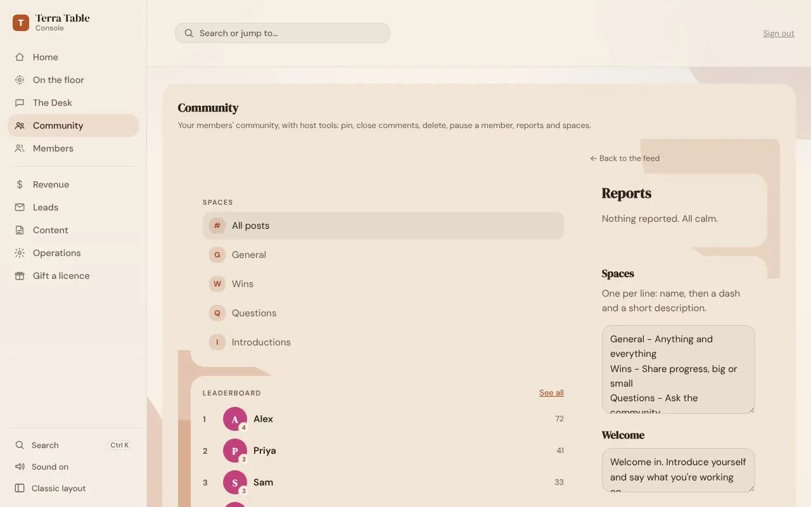Click the Members people icon
This screenshot has width=811, height=507.
click(20, 148)
